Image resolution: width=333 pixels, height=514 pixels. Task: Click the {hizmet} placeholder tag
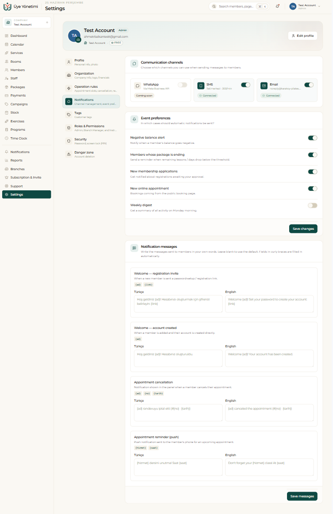pyautogui.click(x=141, y=448)
